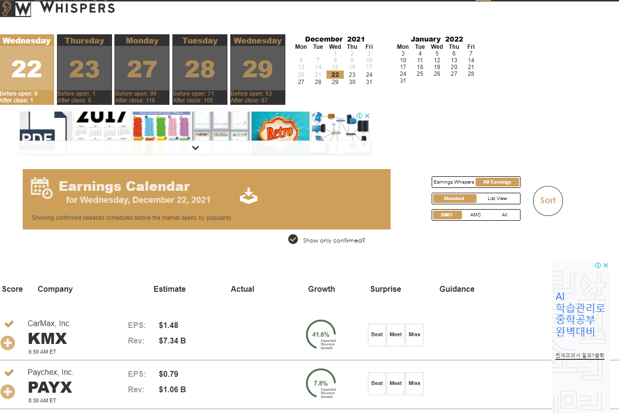This screenshot has width=619, height=413.
Task: Vote Miss for PAYX
Action: (x=414, y=384)
